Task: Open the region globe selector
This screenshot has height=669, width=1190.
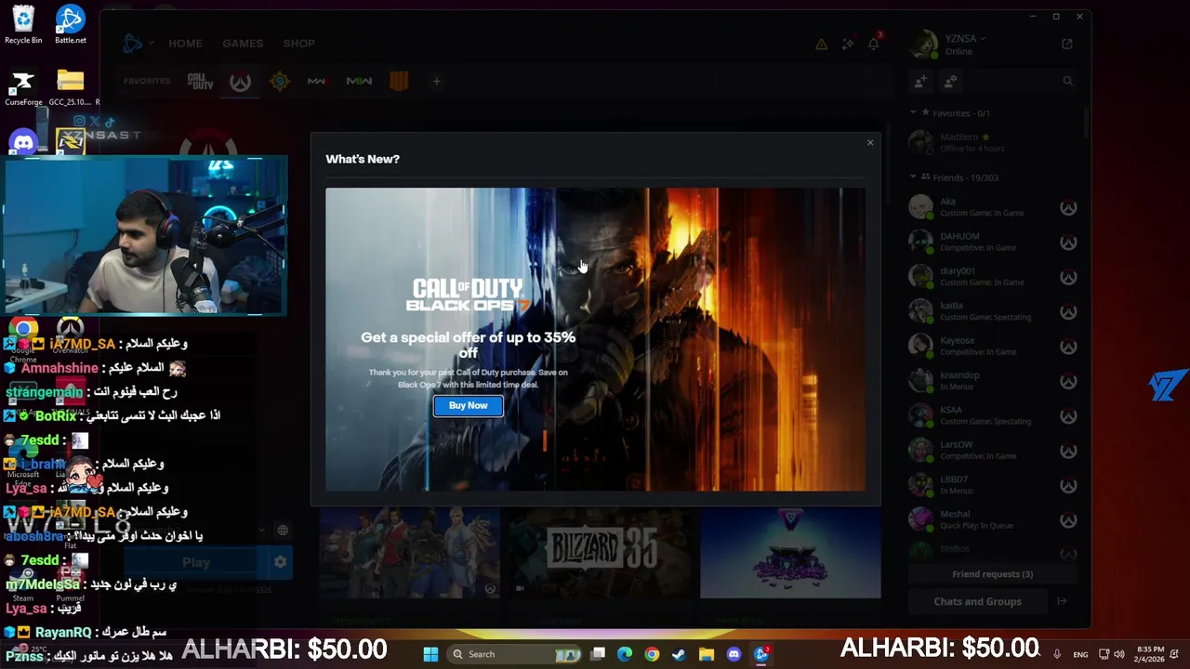Action: coord(283,531)
